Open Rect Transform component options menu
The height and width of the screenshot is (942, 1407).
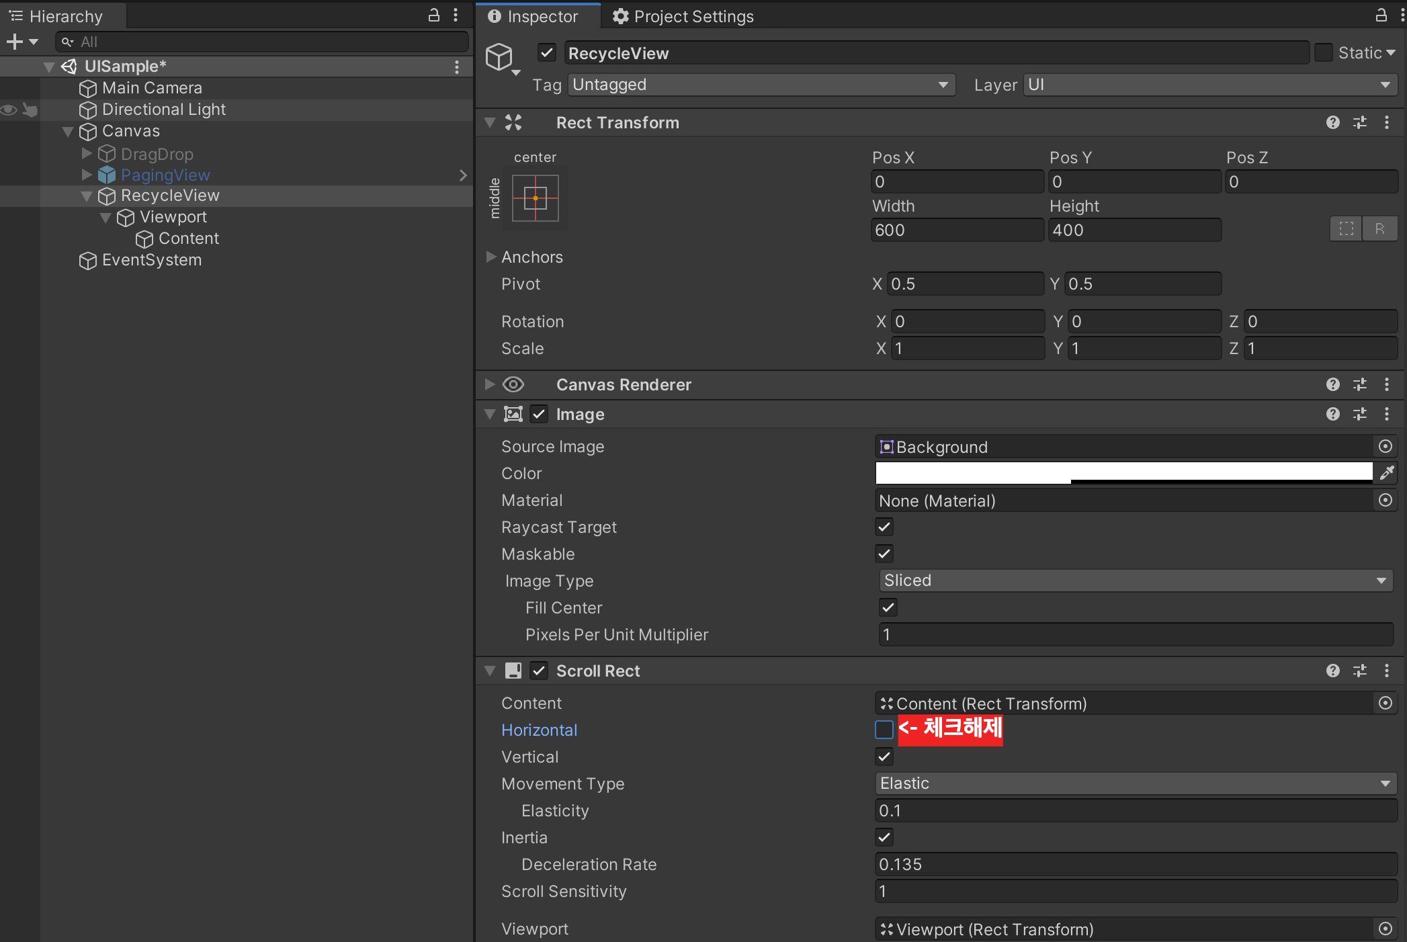click(x=1387, y=122)
